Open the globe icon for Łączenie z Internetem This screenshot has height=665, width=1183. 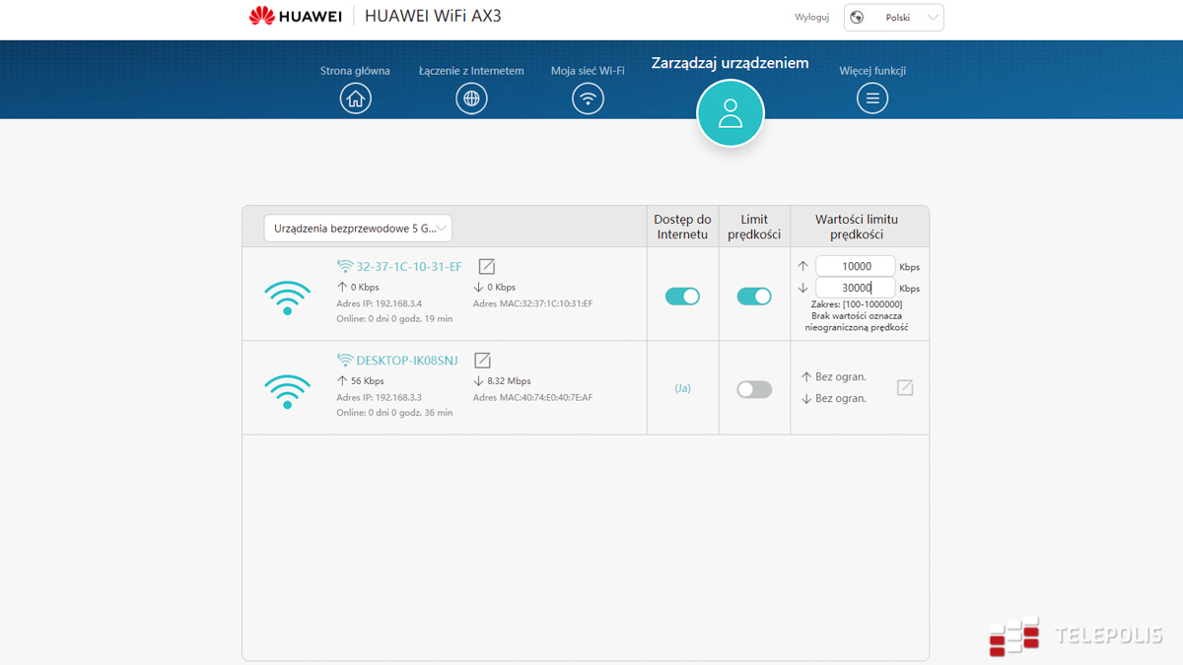click(x=471, y=99)
